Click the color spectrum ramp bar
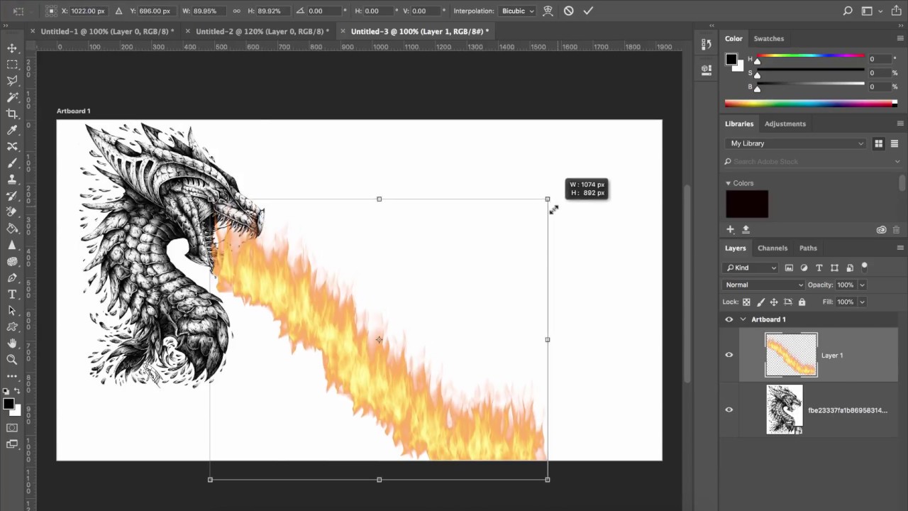The image size is (908, 511). click(811, 104)
